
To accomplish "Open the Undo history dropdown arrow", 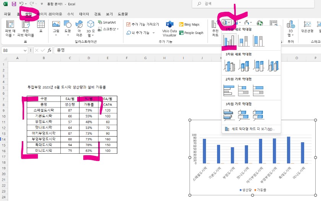I will [26, 4].
